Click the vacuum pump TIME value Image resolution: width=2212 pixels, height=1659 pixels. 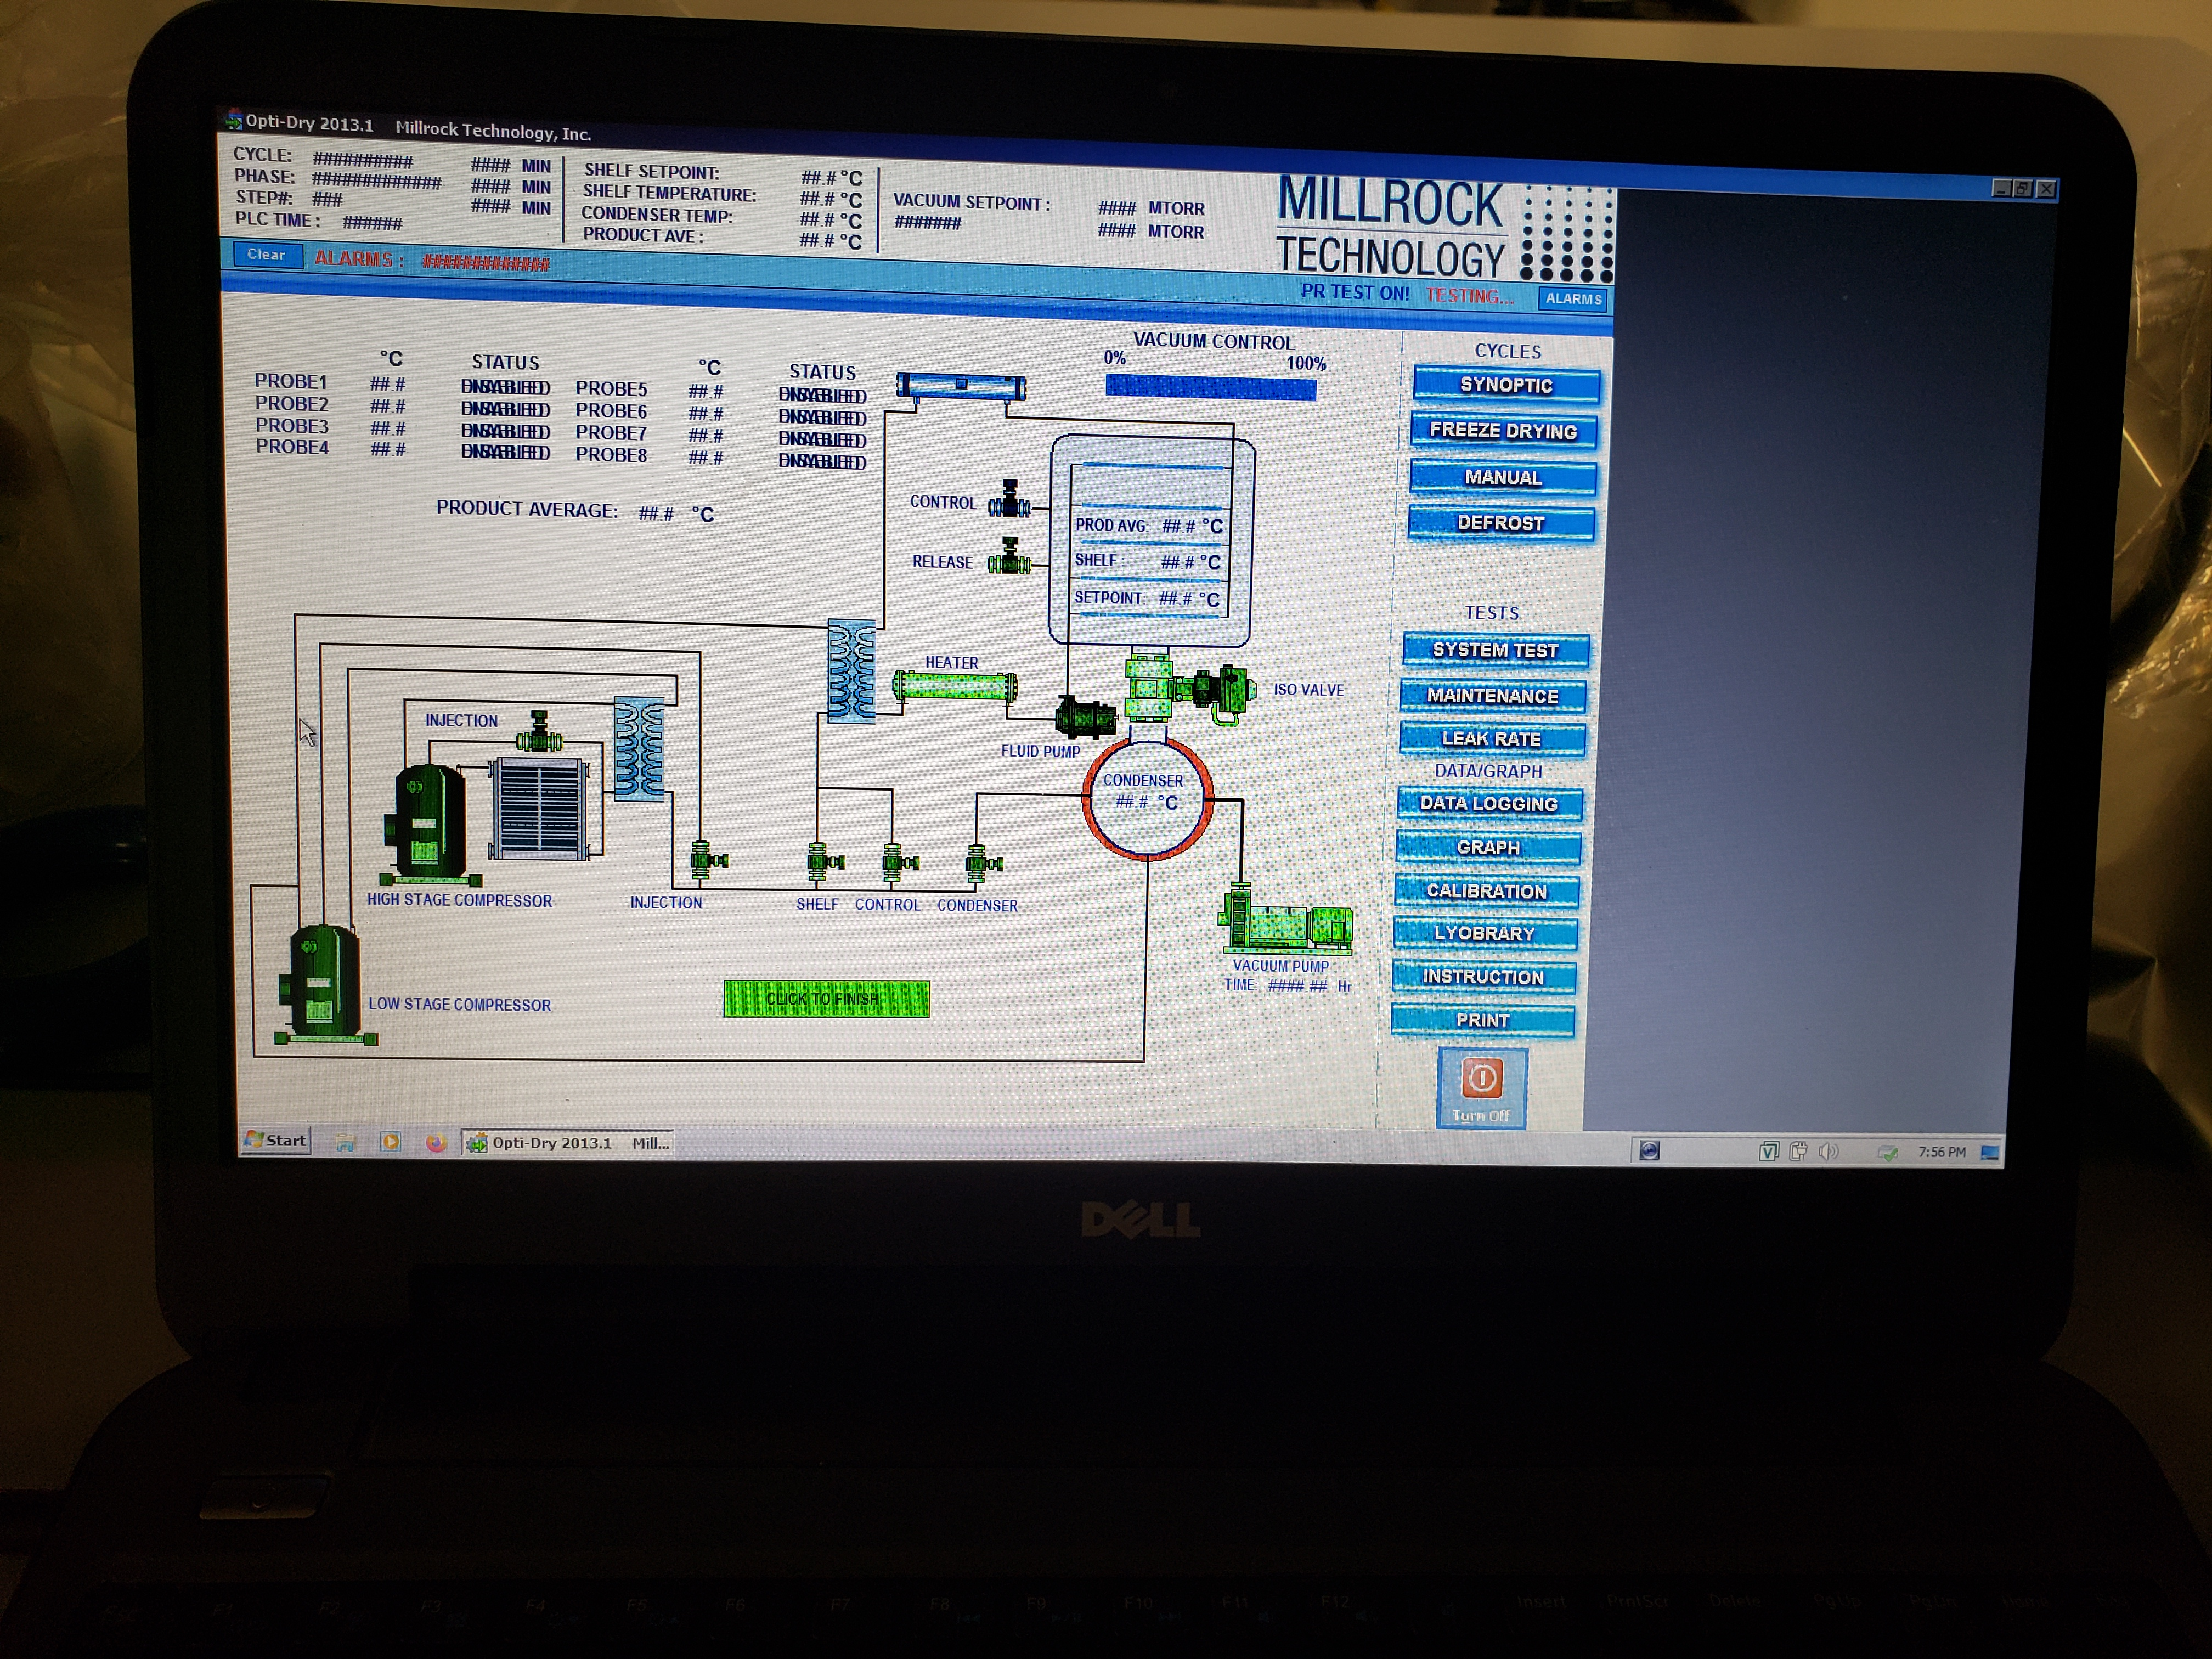click(1297, 986)
